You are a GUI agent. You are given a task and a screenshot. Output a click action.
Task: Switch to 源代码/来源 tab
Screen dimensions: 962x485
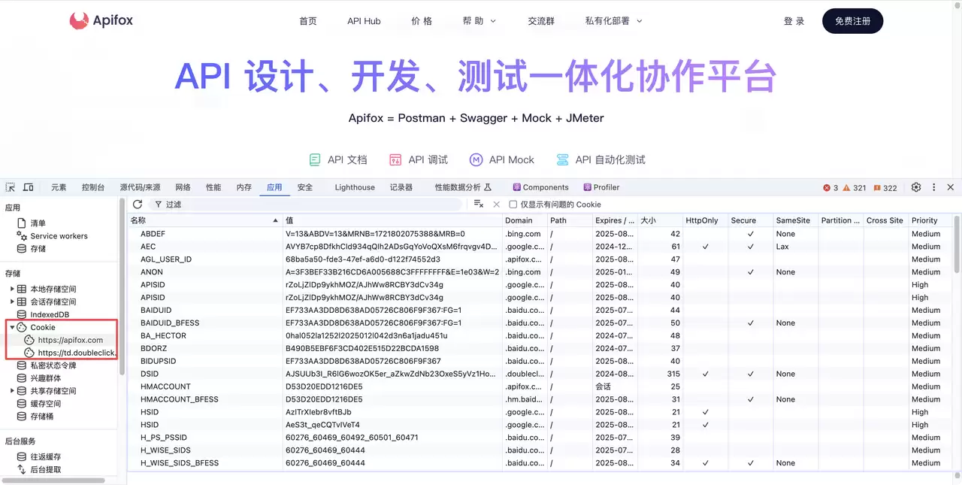(x=140, y=187)
